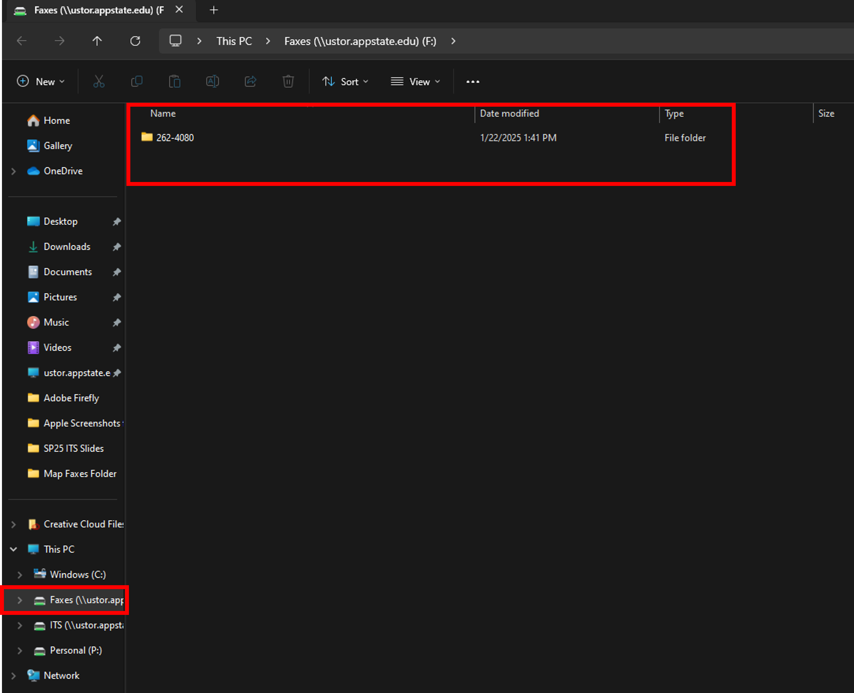
Task: Expand the Network tree node
Action: [x=13, y=675]
